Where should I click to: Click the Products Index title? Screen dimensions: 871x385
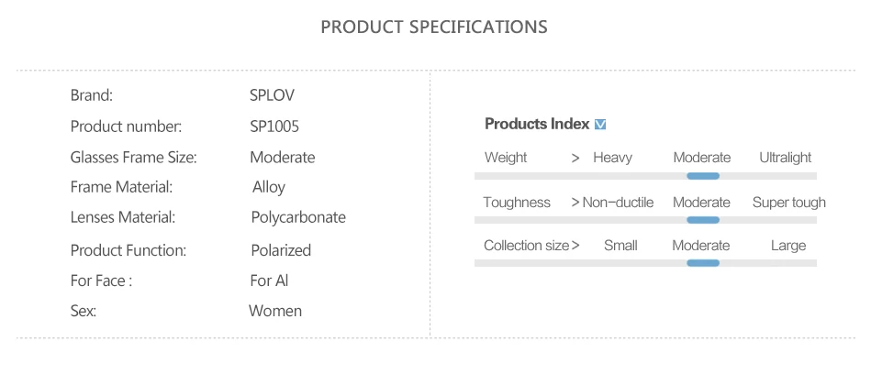pyautogui.click(x=537, y=124)
